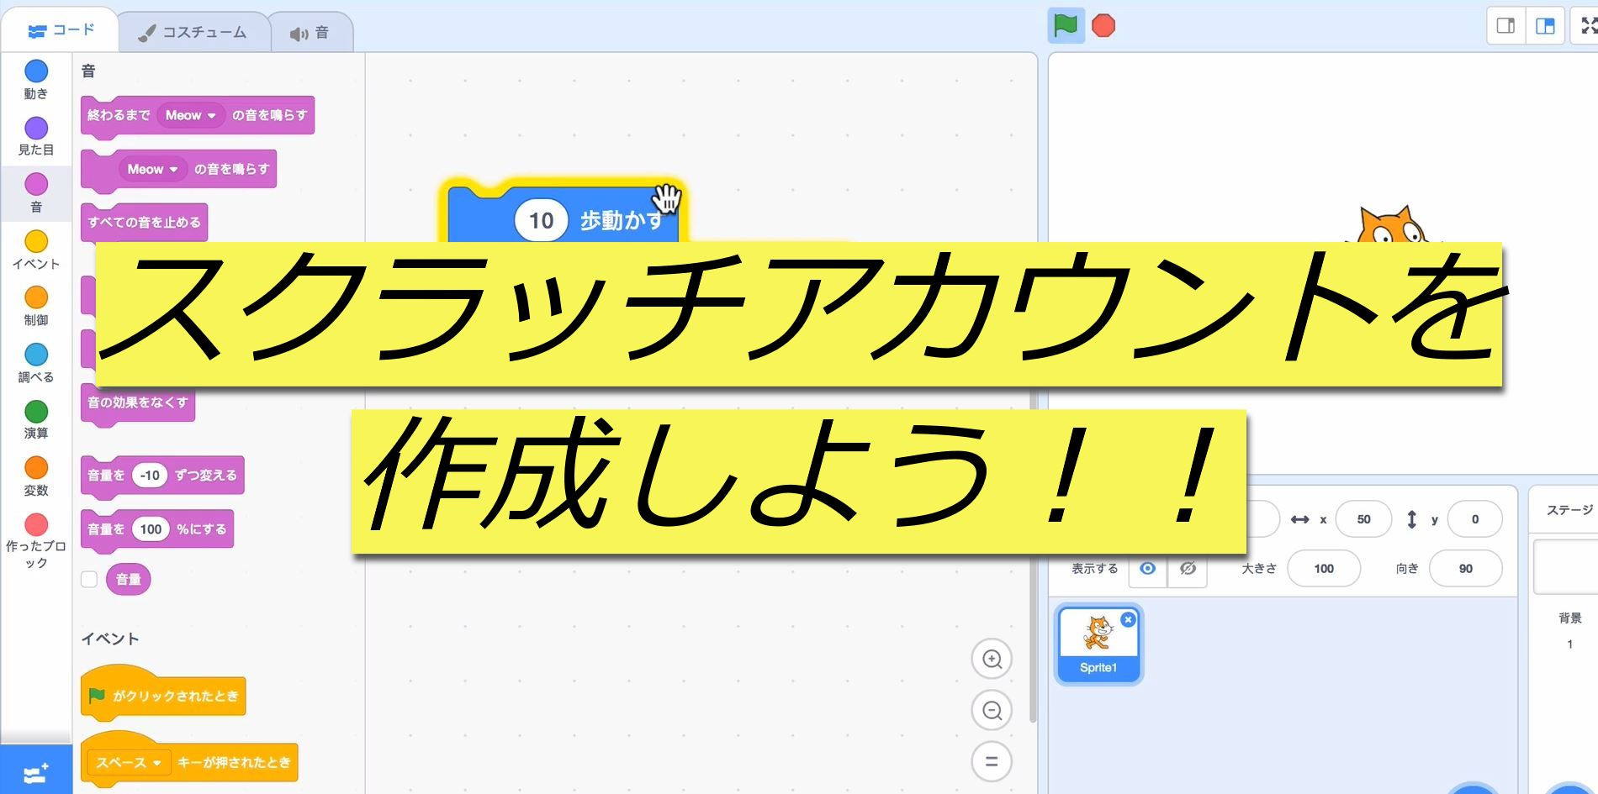Click the 歩動かす block in workspace
This screenshot has width=1598, height=794.
(x=621, y=220)
